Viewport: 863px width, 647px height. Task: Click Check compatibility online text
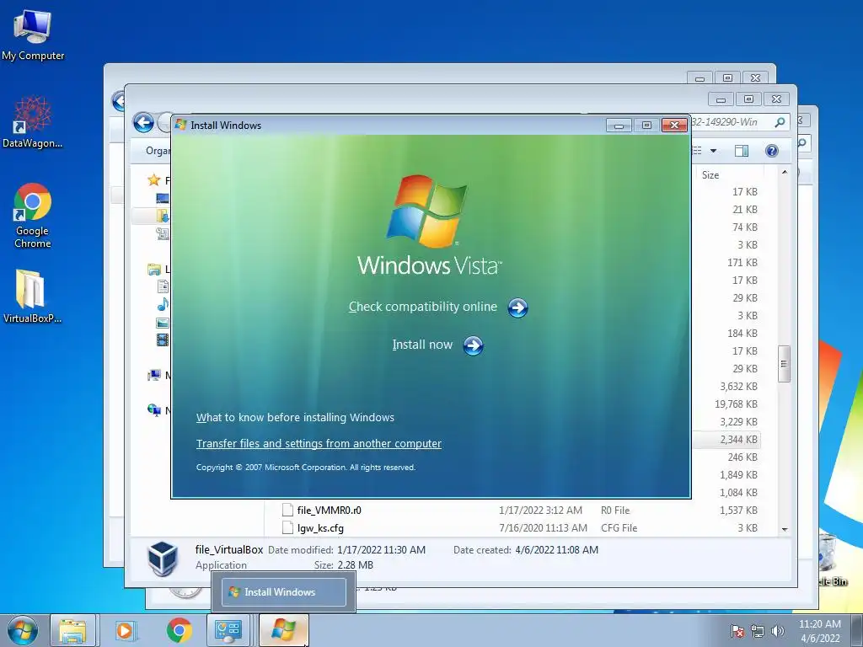(x=423, y=307)
